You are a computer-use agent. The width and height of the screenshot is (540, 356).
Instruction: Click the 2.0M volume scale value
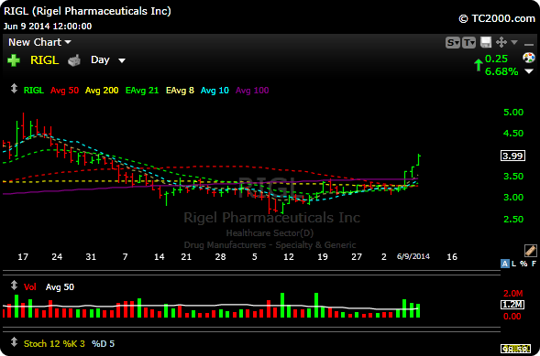coord(513,294)
